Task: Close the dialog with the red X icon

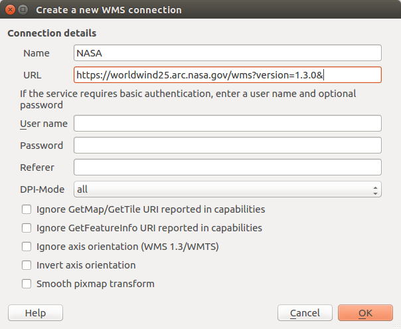Action: coord(9,11)
